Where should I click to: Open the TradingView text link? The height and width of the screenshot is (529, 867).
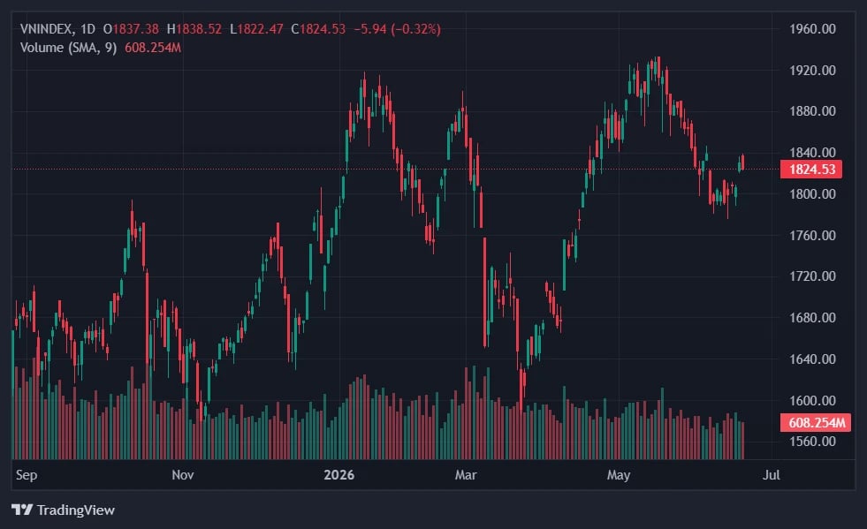pos(76,510)
